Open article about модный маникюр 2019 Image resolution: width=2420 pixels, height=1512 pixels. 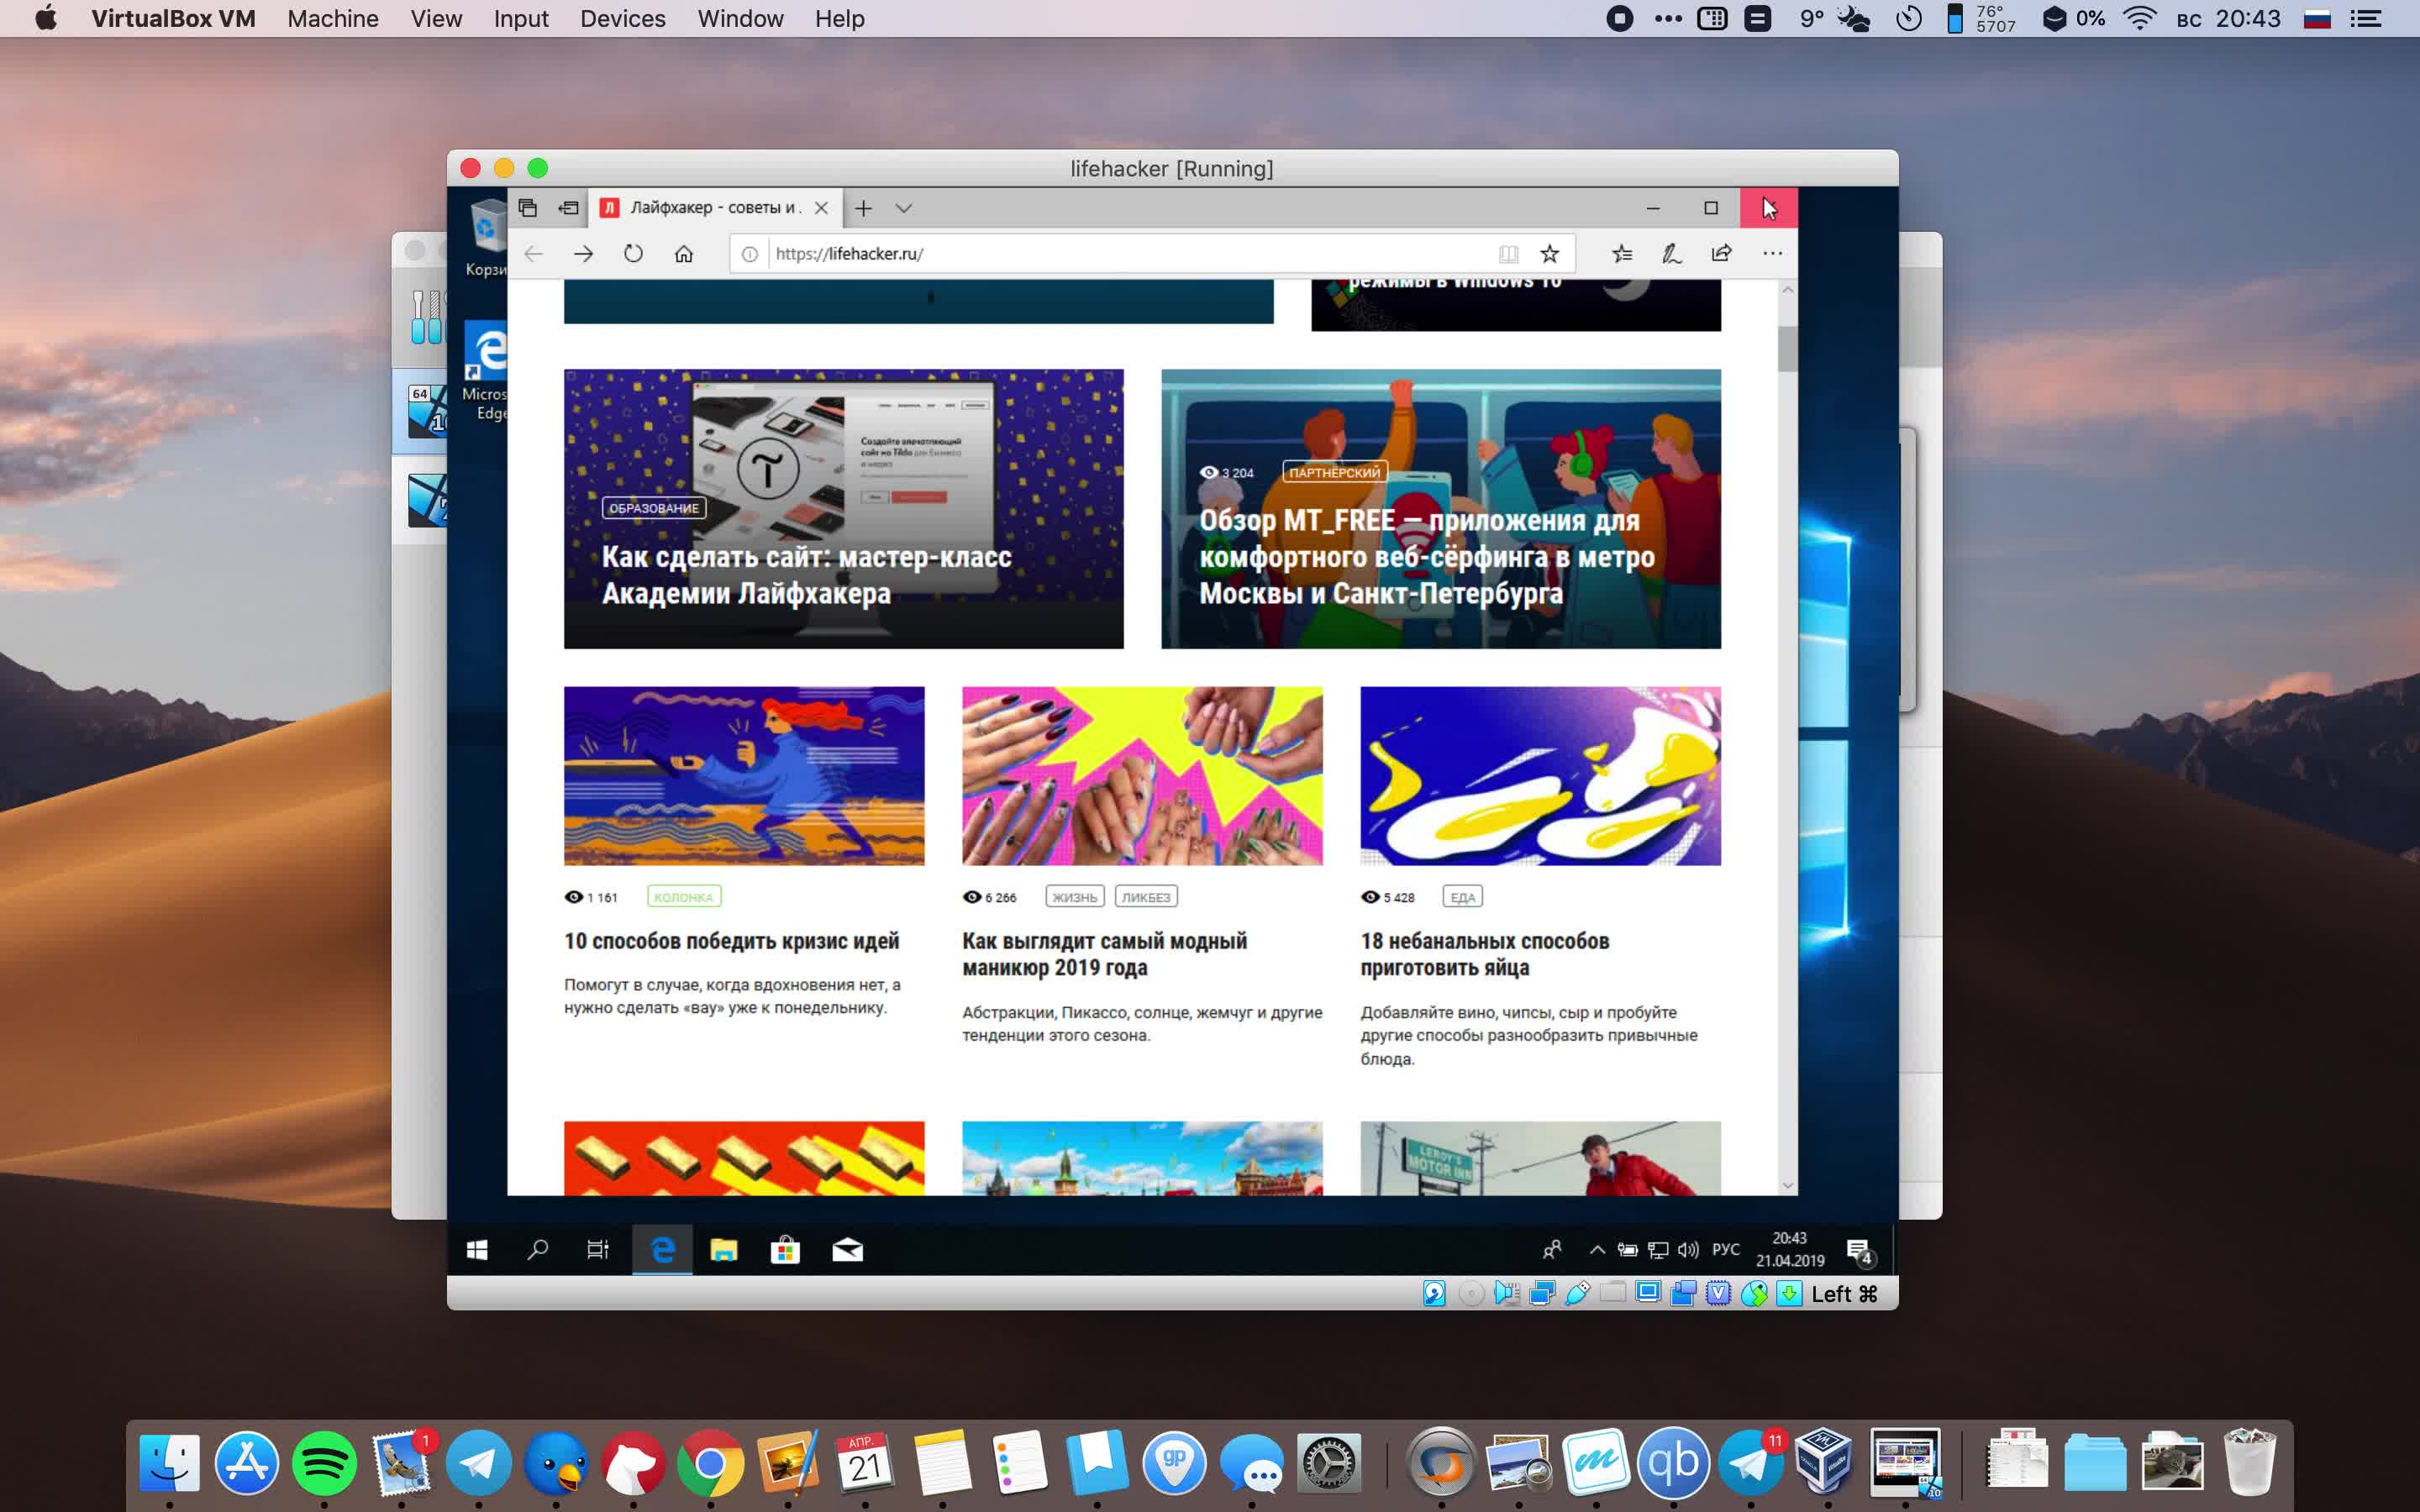(1104, 954)
